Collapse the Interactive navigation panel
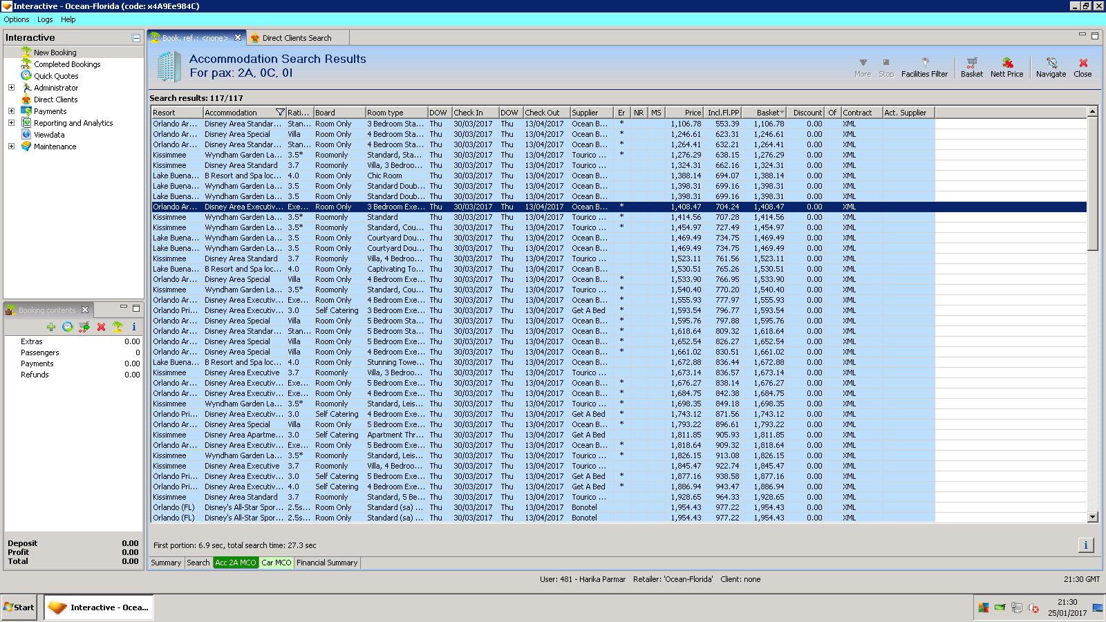Screen dimensions: 1106x622 coord(136,38)
